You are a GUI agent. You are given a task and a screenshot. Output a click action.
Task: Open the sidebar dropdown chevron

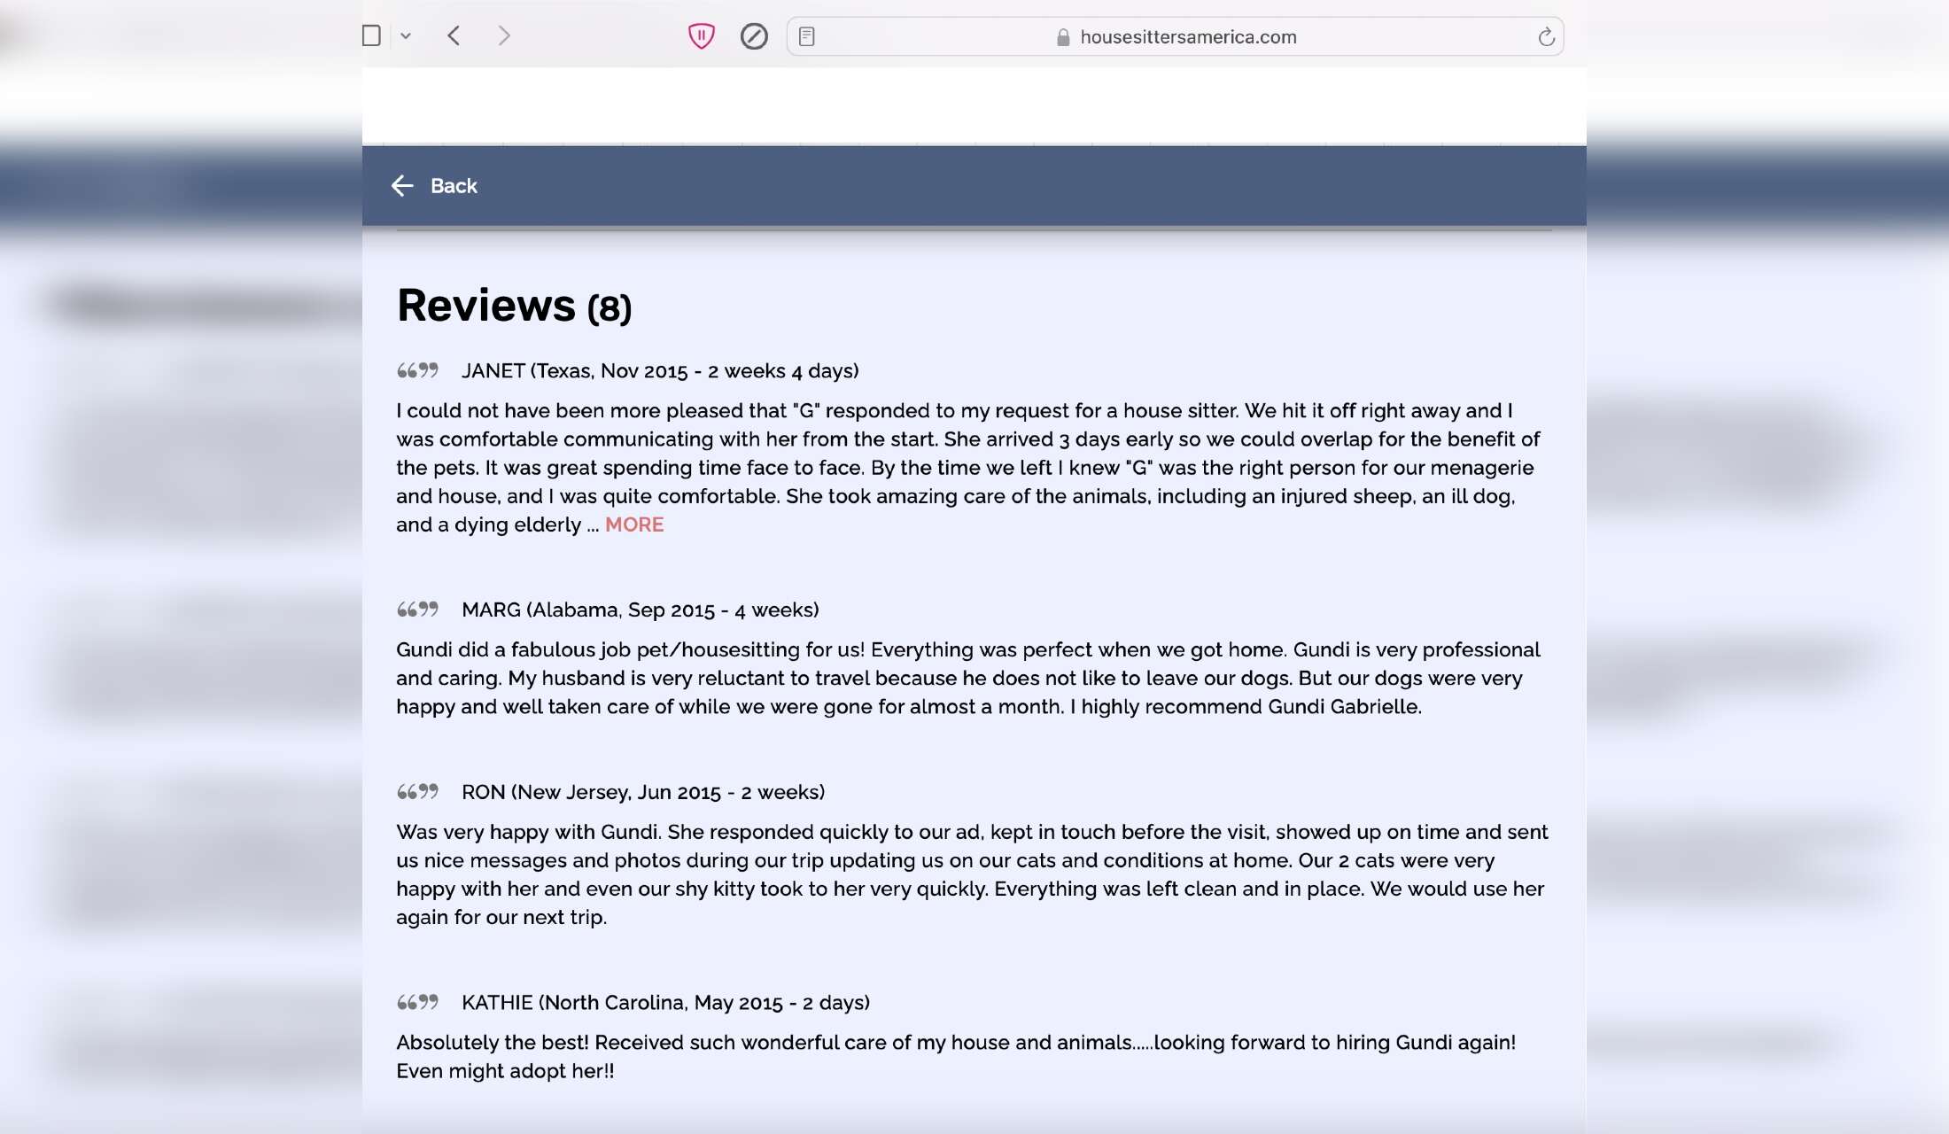coord(406,36)
